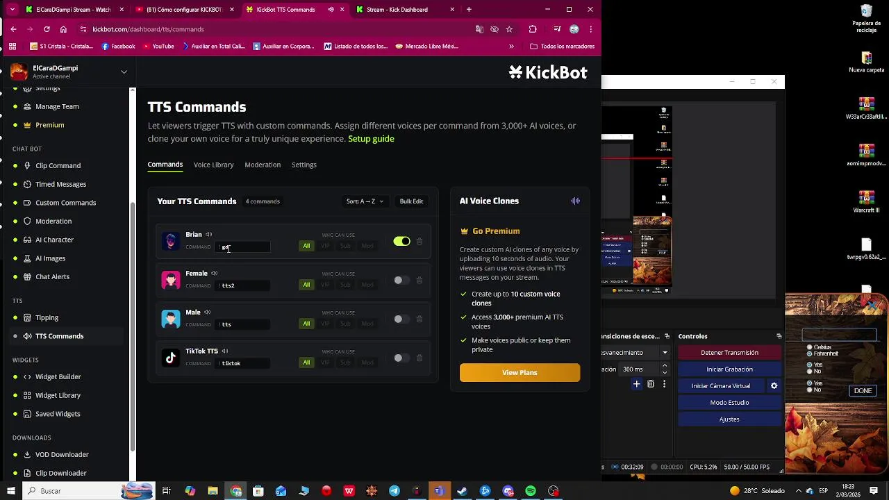
Task: Go to browser home page icon
Action: coord(63,29)
